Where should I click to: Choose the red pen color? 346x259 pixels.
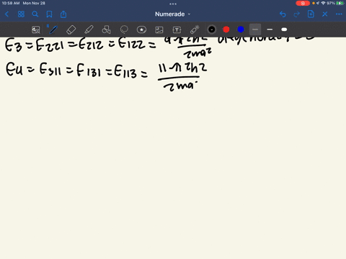[226, 29]
